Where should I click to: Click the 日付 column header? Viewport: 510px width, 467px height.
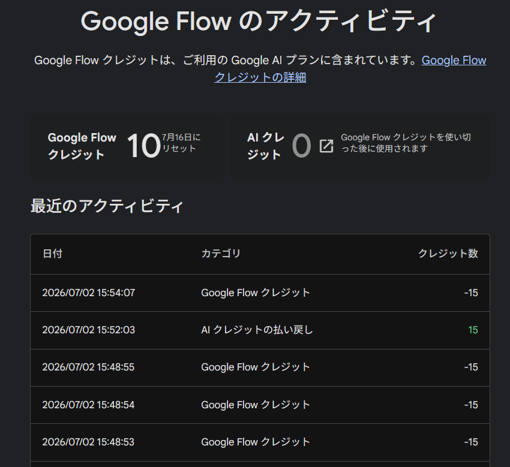click(52, 254)
